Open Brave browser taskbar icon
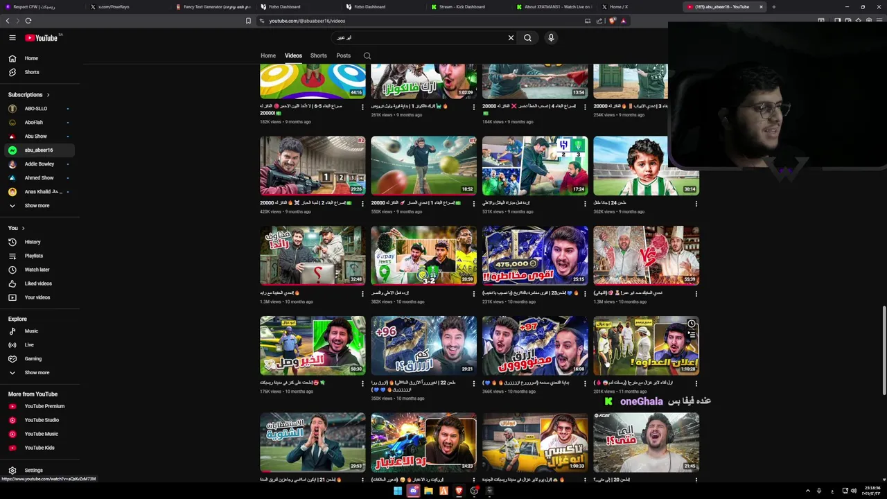Screen dimensions: 887x499 459,491
